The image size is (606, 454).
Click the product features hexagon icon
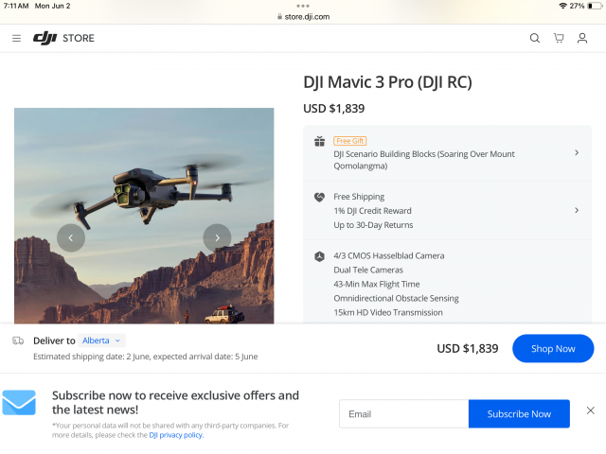pos(320,256)
